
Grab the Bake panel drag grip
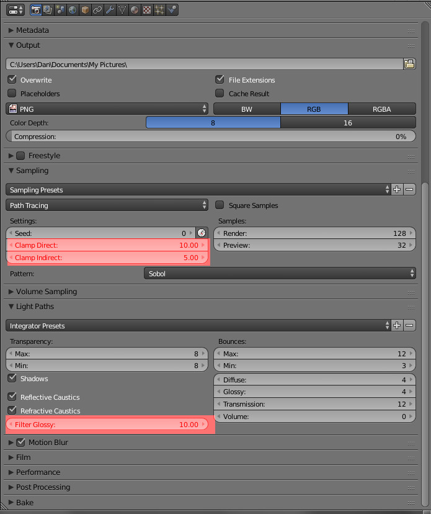[x=411, y=503]
